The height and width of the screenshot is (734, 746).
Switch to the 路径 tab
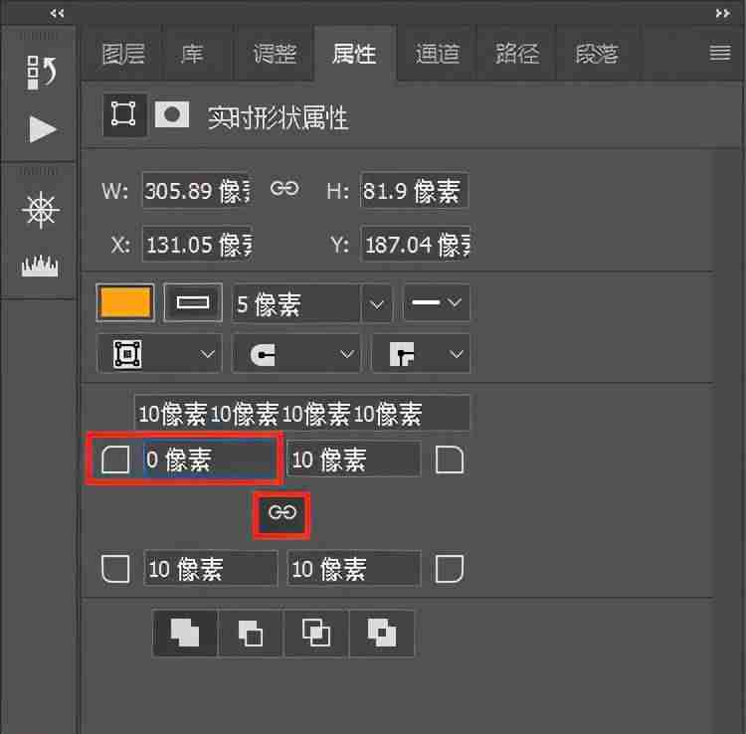tap(516, 54)
